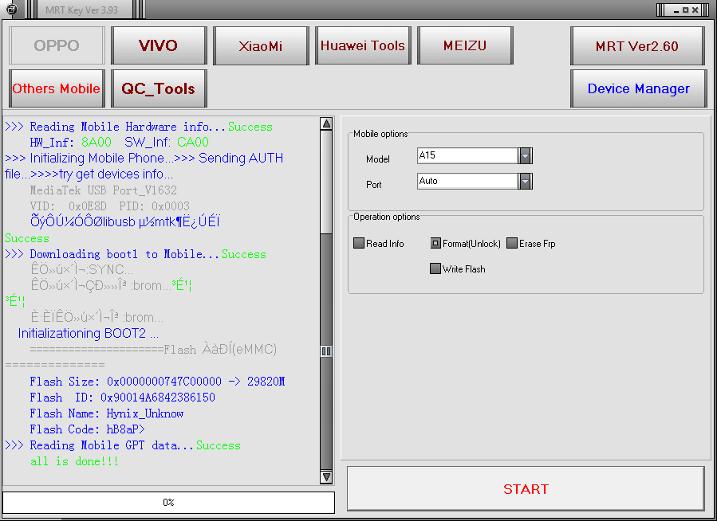Image resolution: width=717 pixels, height=521 pixels.
Task: Click 'Initializationing BOOT2 ...' log line
Action: coord(89,334)
